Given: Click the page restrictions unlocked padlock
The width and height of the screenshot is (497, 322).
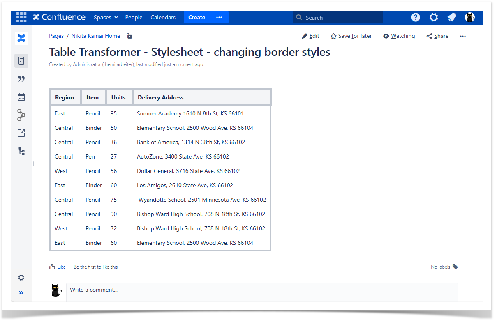Looking at the screenshot, I should tap(129, 36).
